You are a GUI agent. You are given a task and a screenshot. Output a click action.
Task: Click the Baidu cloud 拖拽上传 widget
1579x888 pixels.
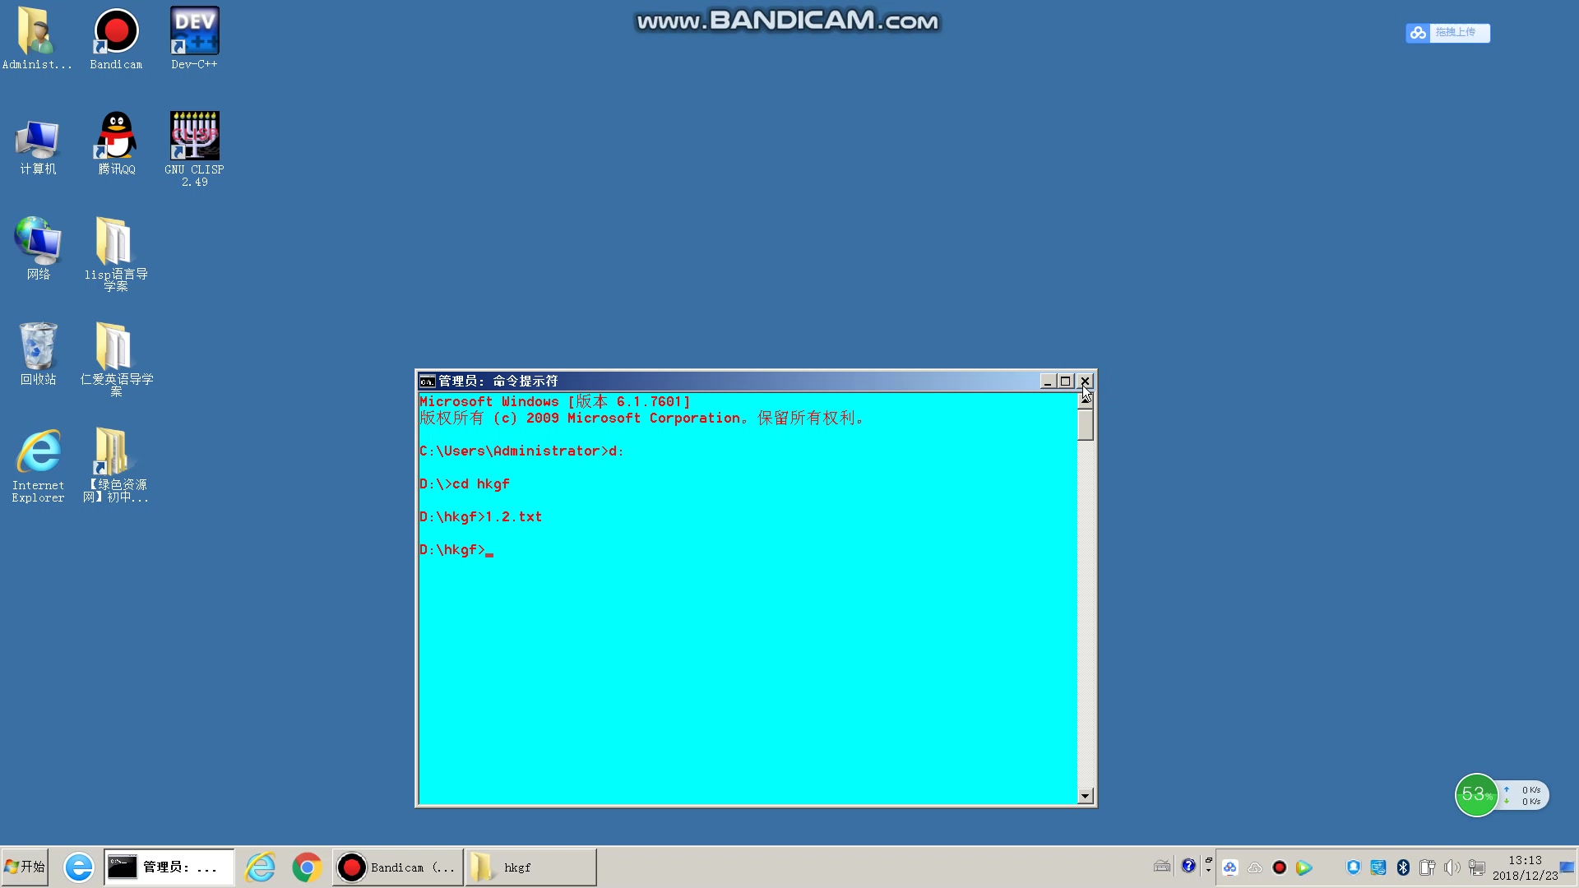point(1447,33)
